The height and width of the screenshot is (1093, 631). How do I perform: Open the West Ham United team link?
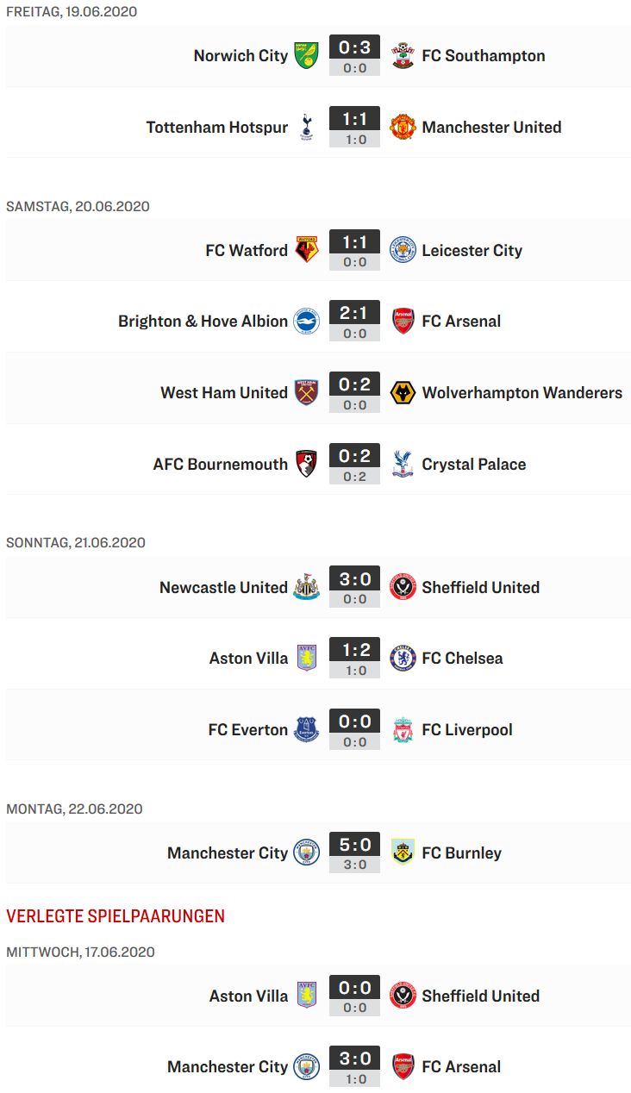[224, 393]
